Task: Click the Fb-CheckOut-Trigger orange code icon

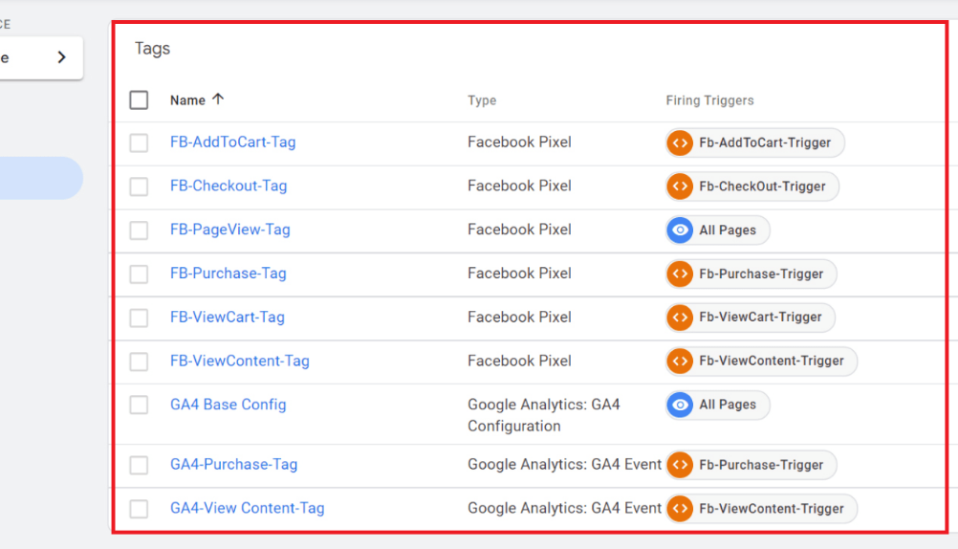Action: tap(680, 187)
